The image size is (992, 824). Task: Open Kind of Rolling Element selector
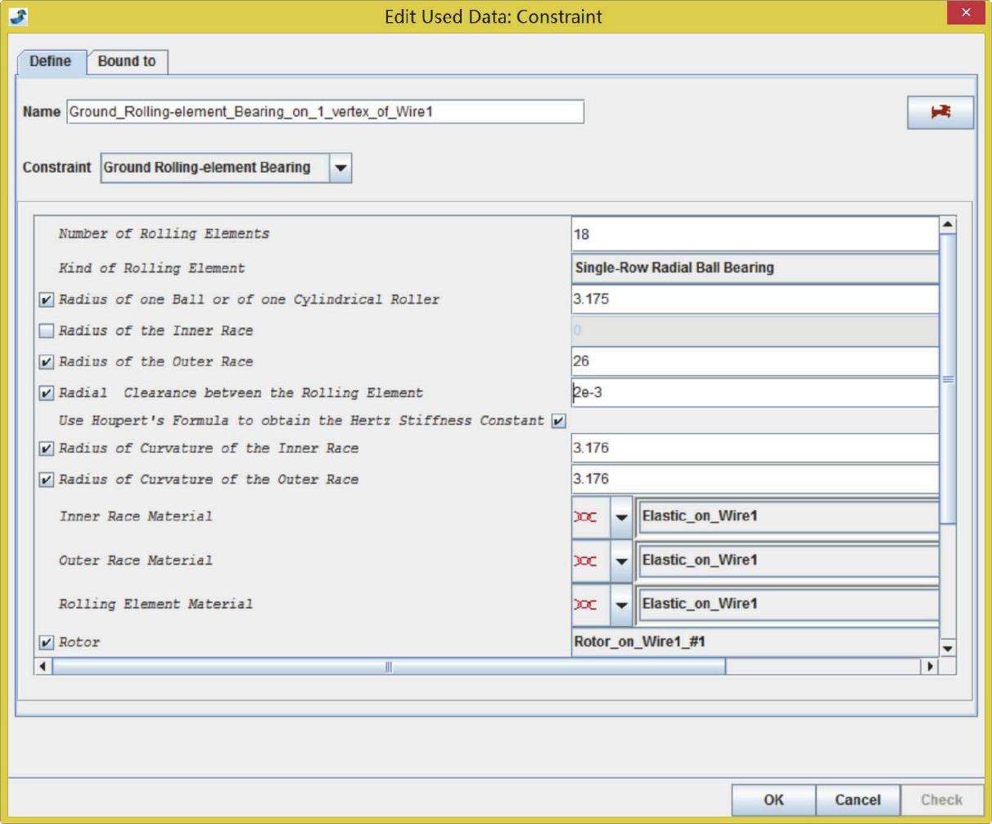tap(755, 268)
